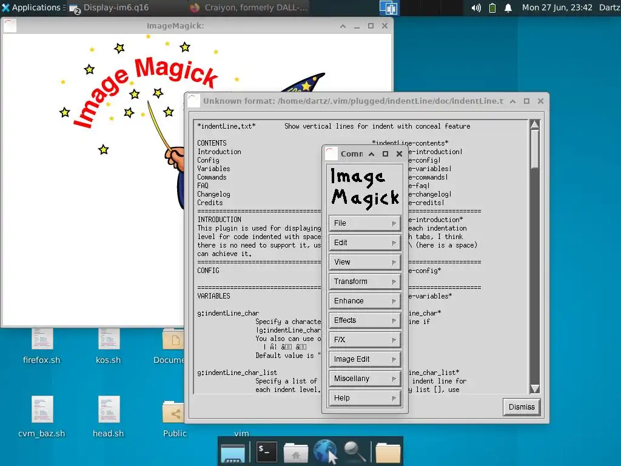Open the Effects menu in Commands panel
This screenshot has height=466, width=621.
click(364, 320)
